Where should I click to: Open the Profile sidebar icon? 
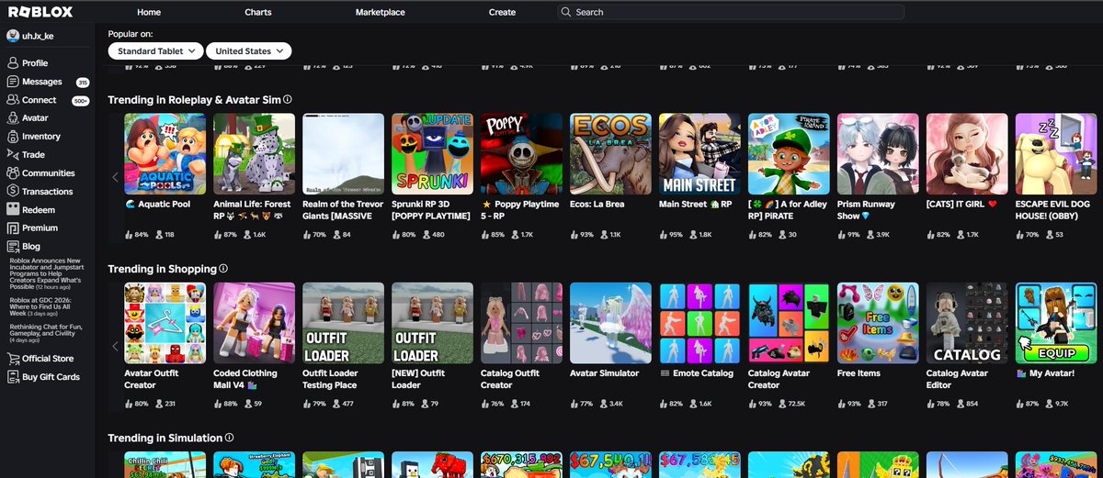pos(13,63)
